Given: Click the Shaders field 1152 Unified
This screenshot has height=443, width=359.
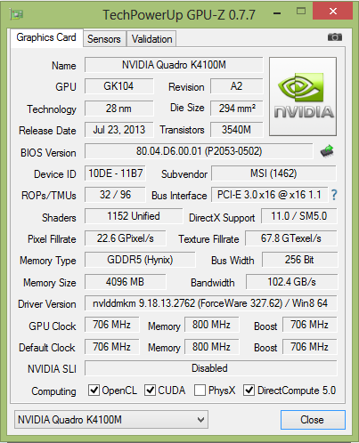Looking at the screenshot, I should pos(134,216).
